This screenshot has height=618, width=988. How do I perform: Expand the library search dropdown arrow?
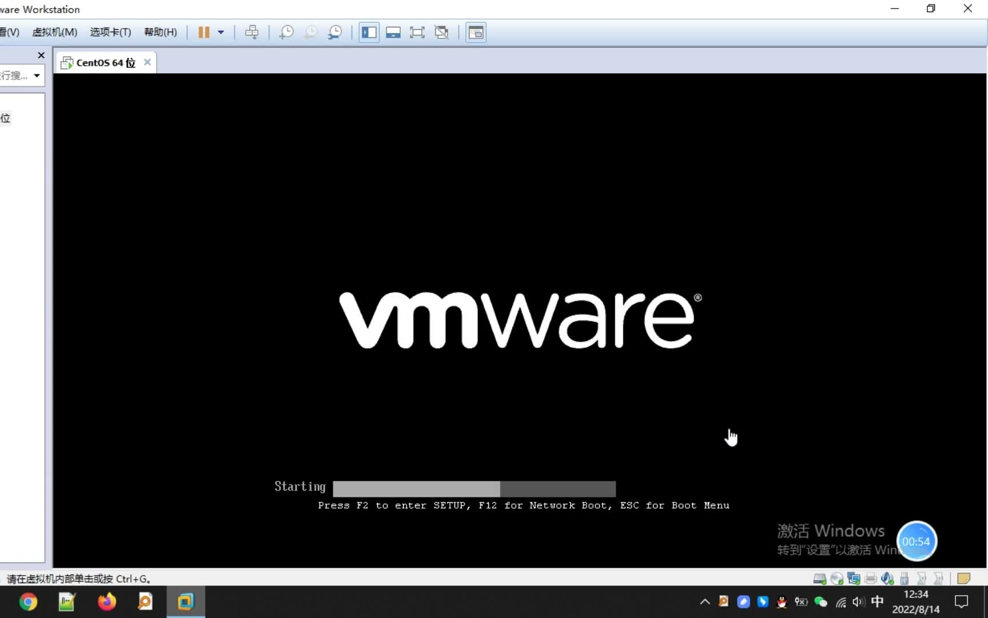37,76
